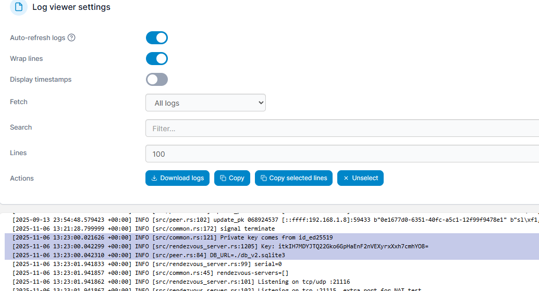Enable the Display timestamps toggle

157,80
